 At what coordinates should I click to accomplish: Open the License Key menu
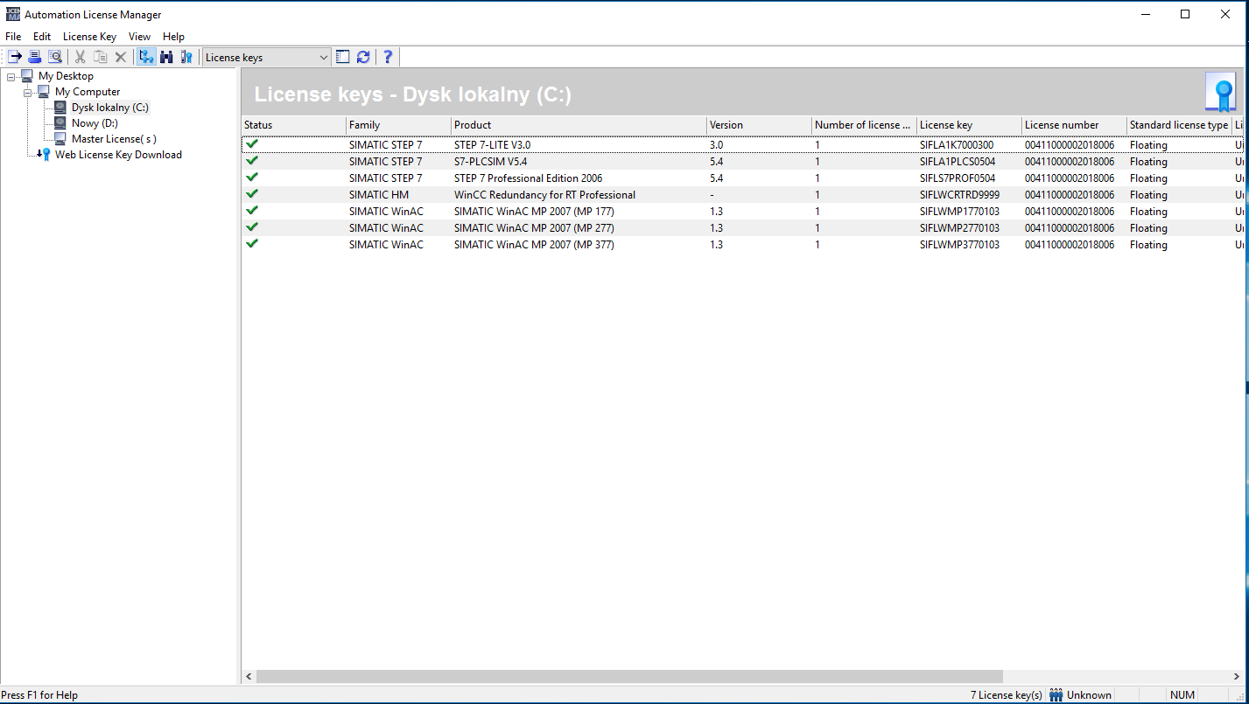pyautogui.click(x=89, y=37)
